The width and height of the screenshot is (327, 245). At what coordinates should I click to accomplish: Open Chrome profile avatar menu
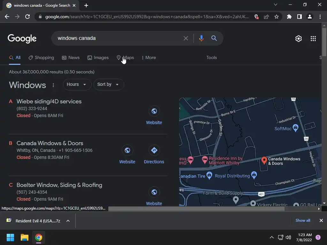[310, 17]
